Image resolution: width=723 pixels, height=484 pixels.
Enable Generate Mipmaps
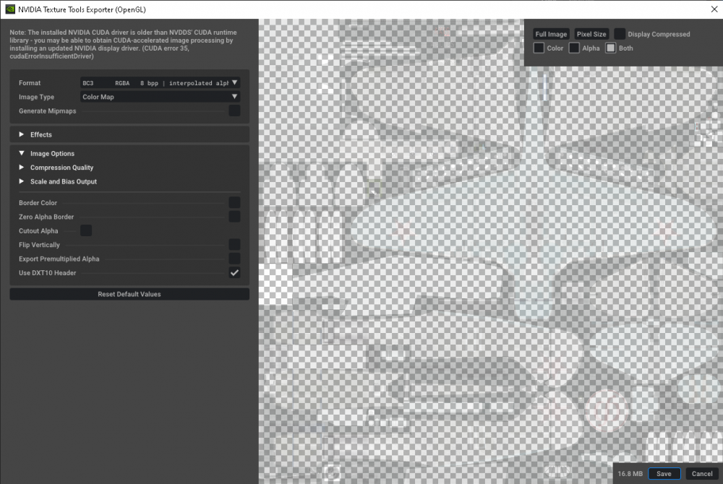click(x=234, y=111)
